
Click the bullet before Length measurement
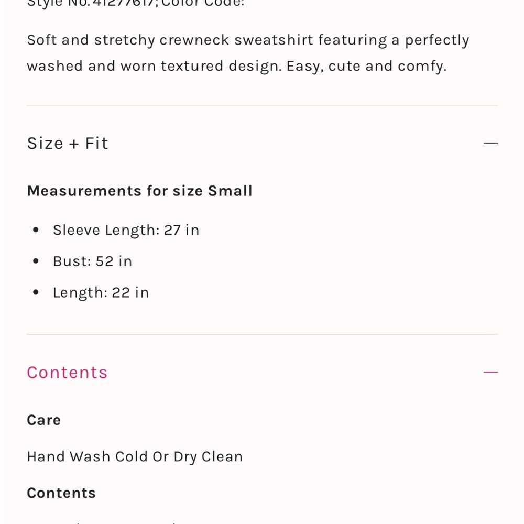(x=36, y=292)
